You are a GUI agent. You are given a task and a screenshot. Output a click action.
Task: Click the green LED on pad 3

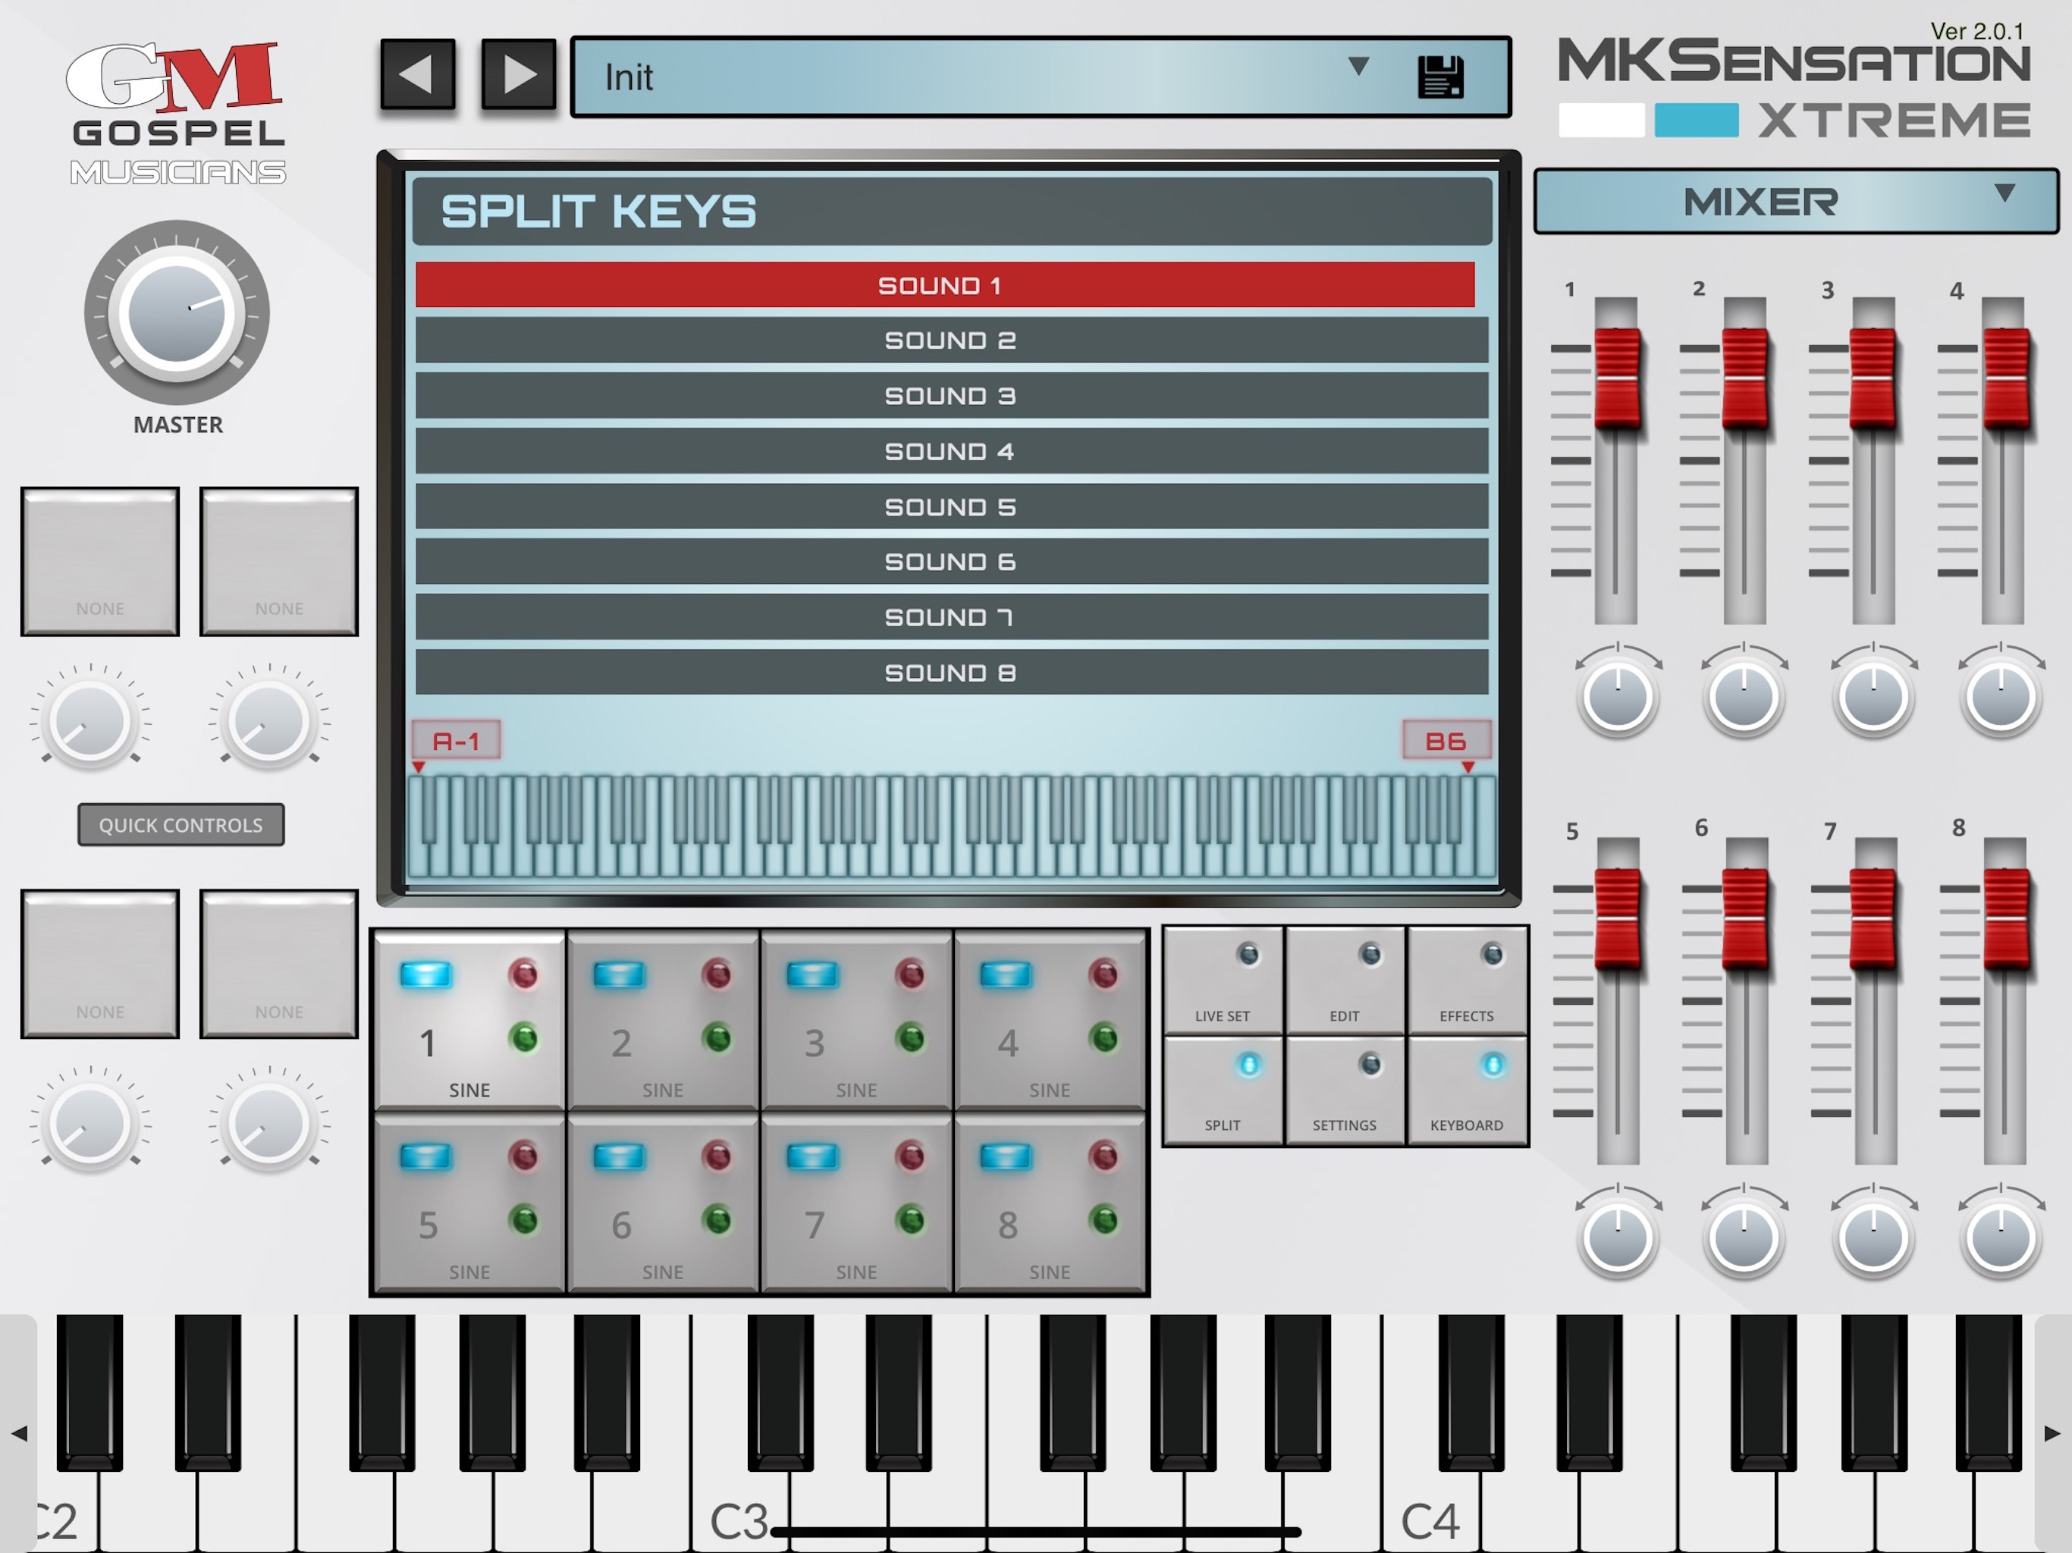point(910,1038)
